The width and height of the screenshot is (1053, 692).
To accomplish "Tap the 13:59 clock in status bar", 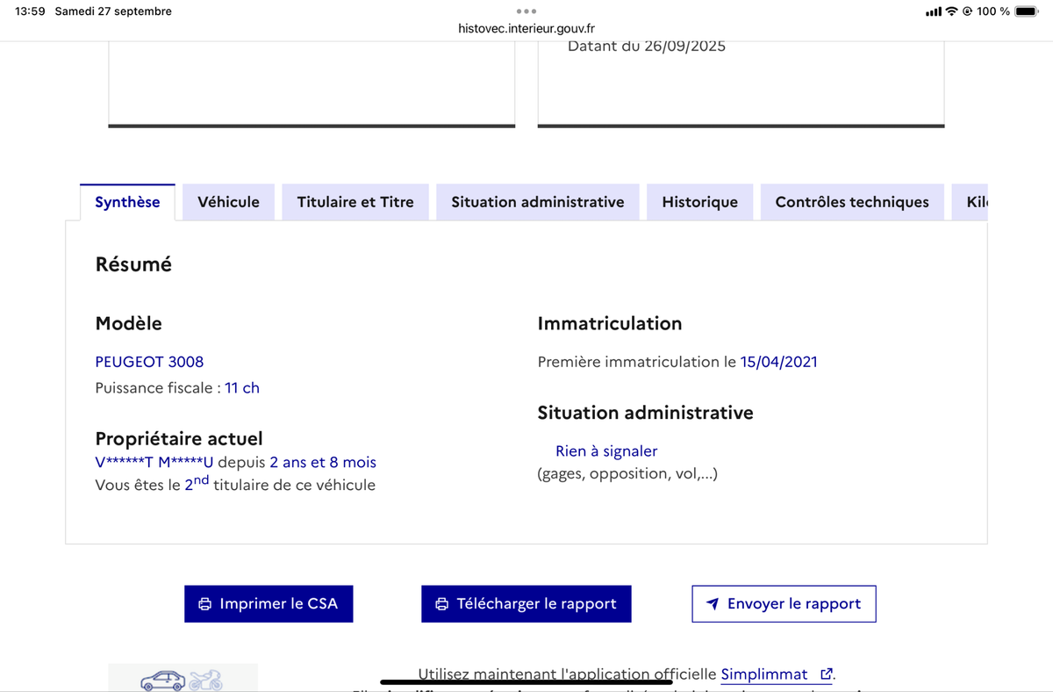I will (x=30, y=11).
